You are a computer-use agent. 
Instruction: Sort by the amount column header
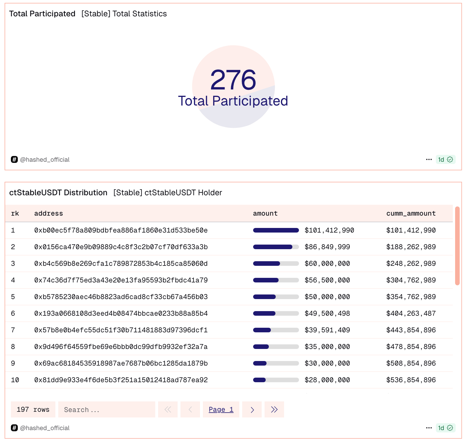click(265, 213)
